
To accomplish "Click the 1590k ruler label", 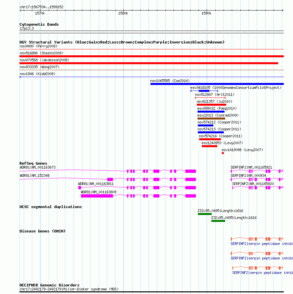I will (x=206, y=13).
